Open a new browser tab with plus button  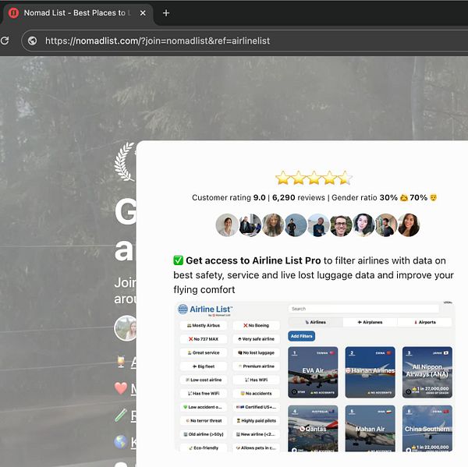tap(166, 13)
